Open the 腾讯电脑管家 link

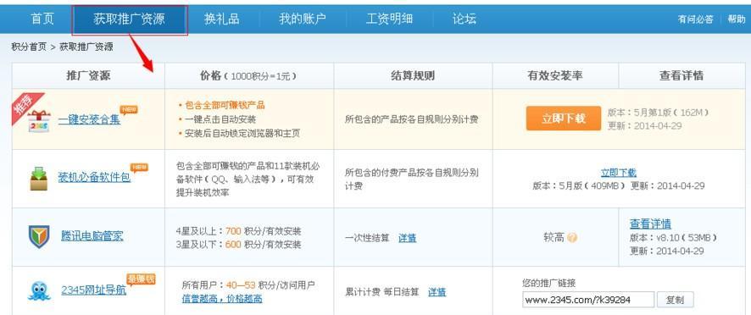[x=92, y=236]
